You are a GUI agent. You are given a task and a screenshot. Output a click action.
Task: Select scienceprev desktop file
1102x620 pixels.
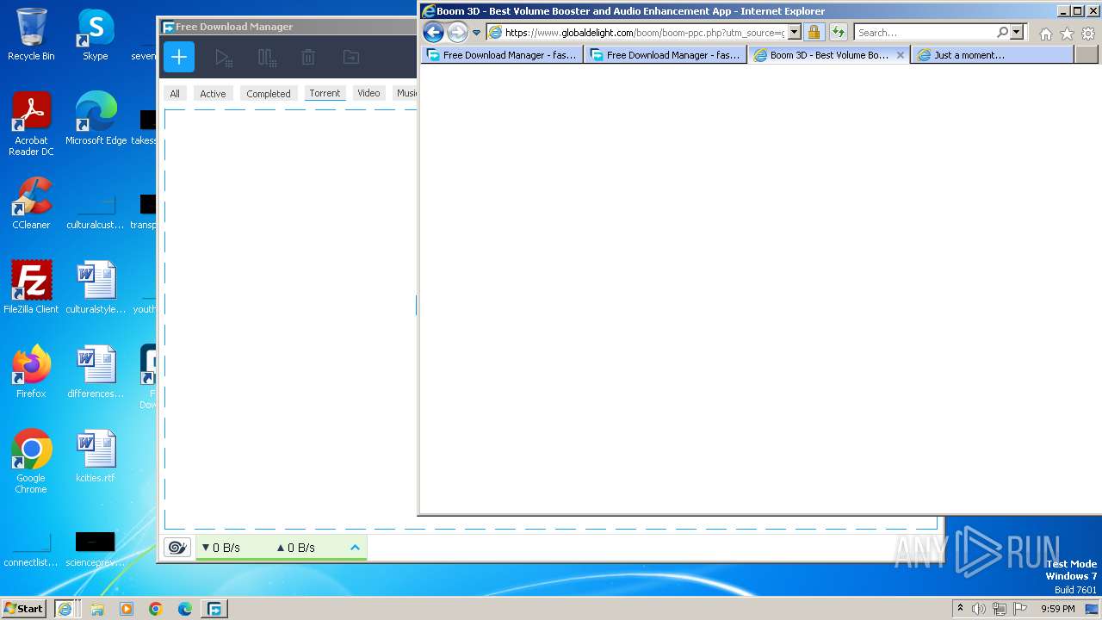pyautogui.click(x=96, y=549)
